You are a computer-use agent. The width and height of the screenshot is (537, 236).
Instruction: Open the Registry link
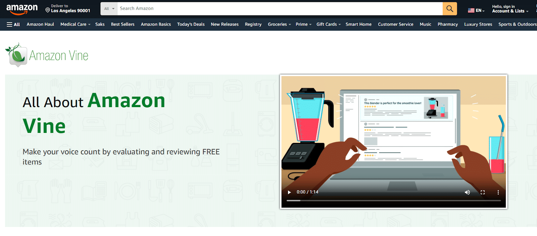[x=253, y=24]
